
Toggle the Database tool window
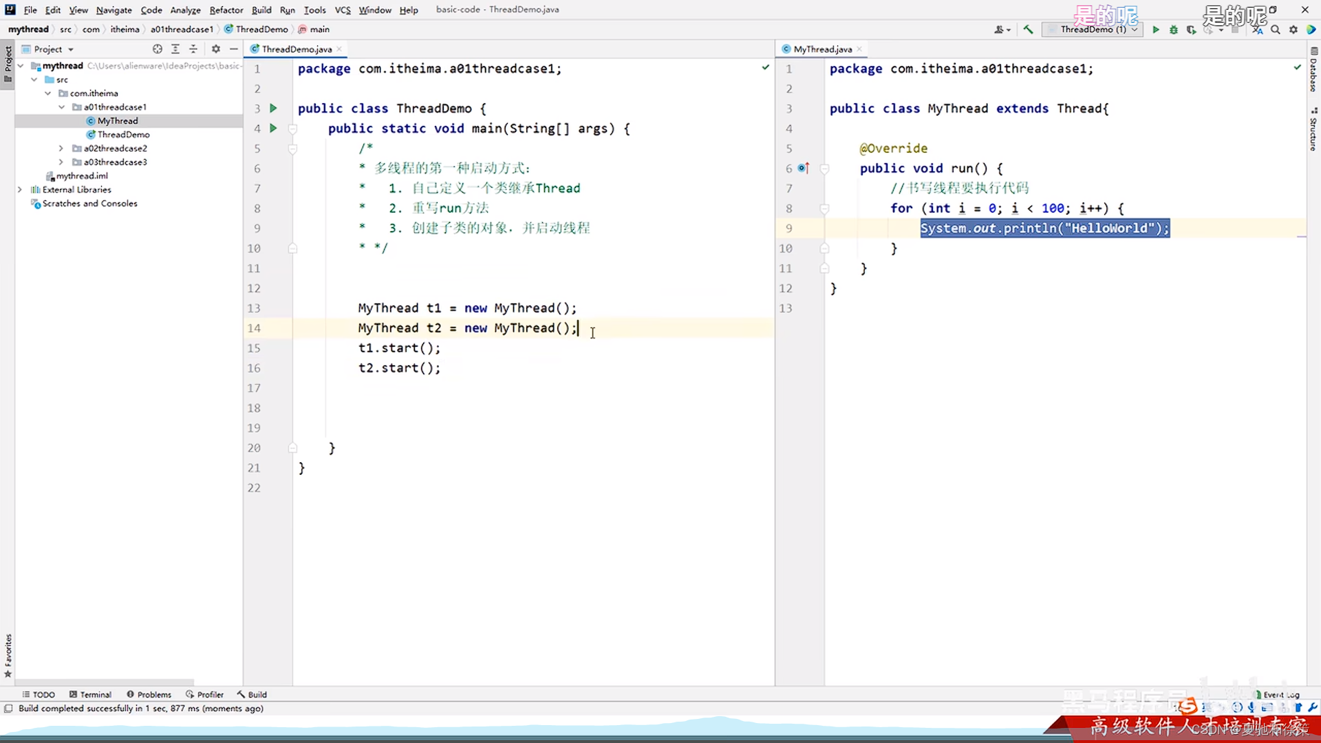coord(1313,70)
